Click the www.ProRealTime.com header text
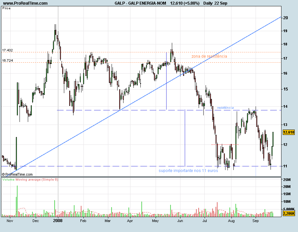The height and width of the screenshot is (232, 298). click(x=25, y=3)
